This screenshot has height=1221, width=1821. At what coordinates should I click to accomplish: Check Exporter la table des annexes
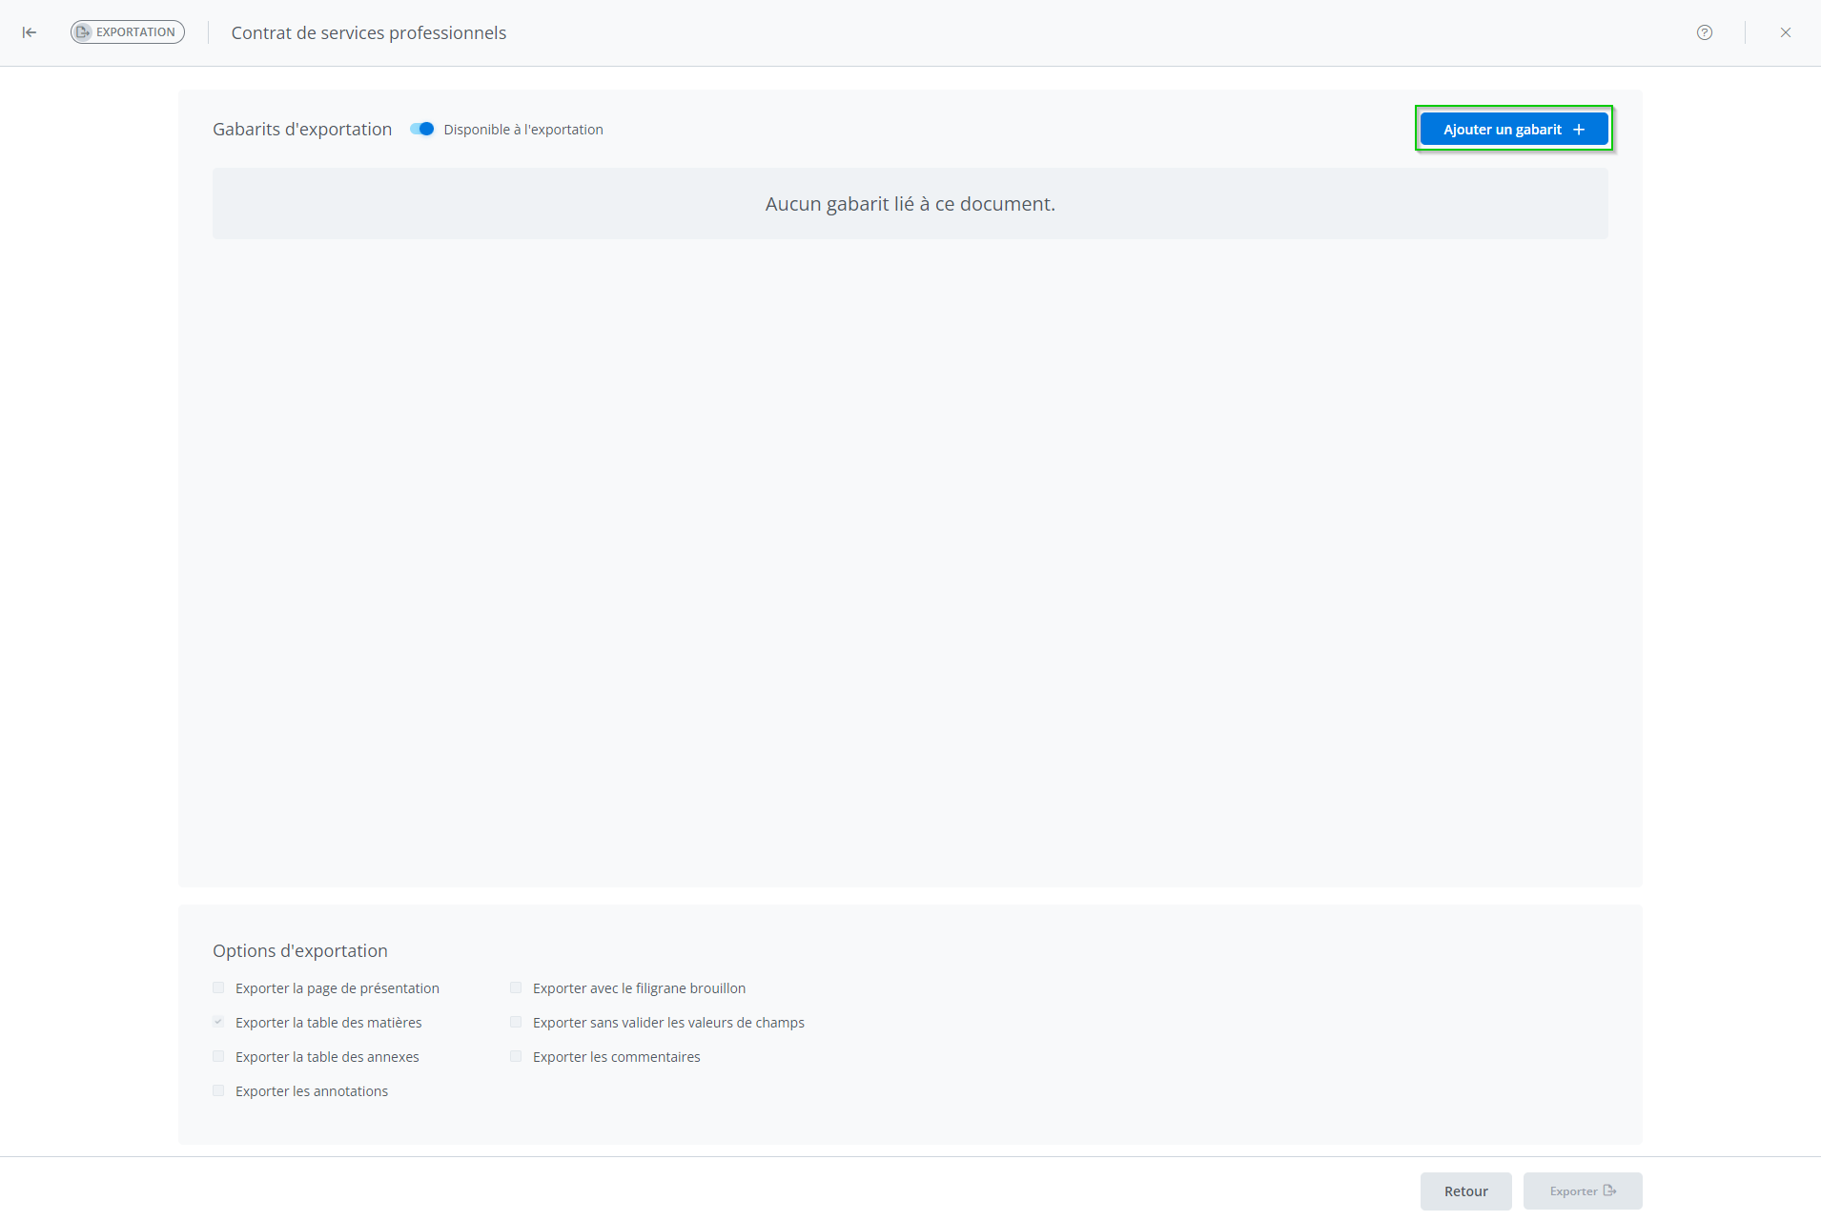[x=218, y=1057]
